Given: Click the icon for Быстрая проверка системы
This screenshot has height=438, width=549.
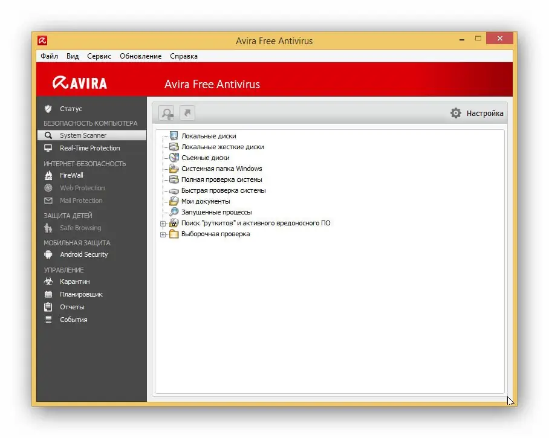Looking at the screenshot, I should click(x=174, y=191).
